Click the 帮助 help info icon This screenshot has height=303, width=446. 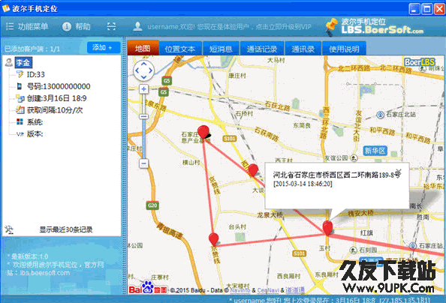point(67,27)
